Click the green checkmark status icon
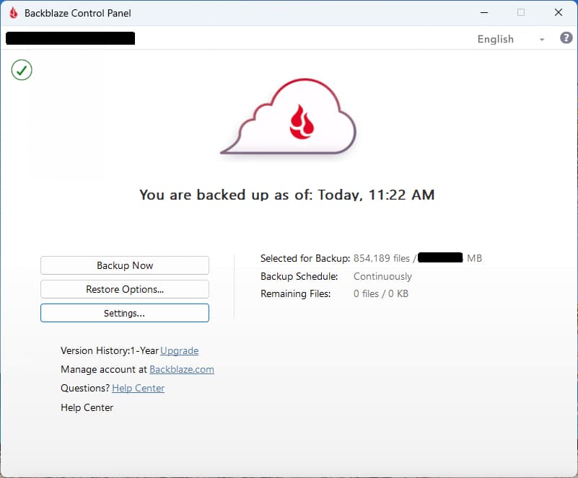The image size is (578, 478). point(22,70)
